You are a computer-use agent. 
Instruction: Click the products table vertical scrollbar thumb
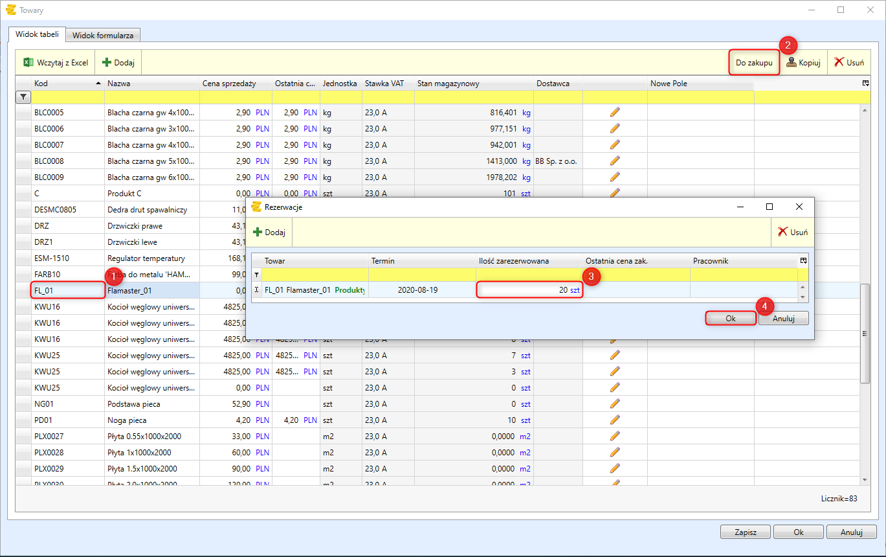865,334
